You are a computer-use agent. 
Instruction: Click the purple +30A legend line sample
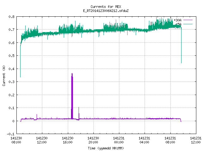tap(188, 20)
